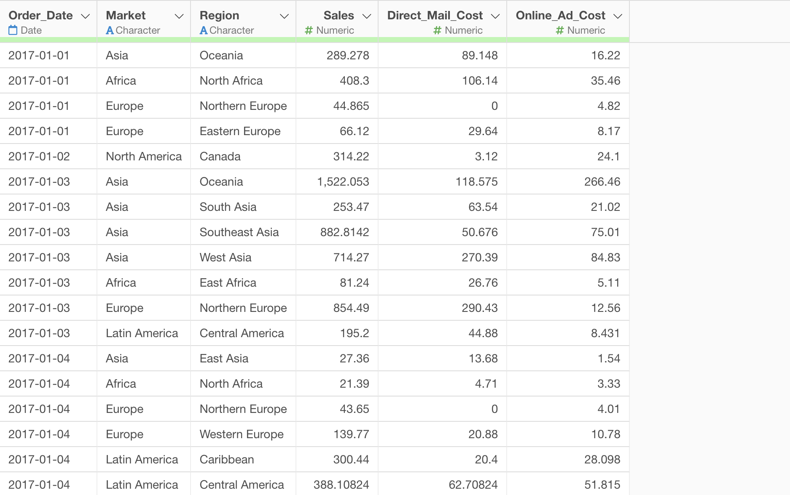The height and width of the screenshot is (495, 790).
Task: Click the Numeric hash icon under Sales
Action: click(x=309, y=30)
